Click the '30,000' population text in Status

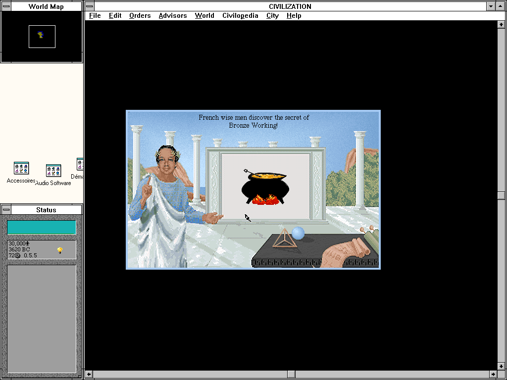point(17,243)
